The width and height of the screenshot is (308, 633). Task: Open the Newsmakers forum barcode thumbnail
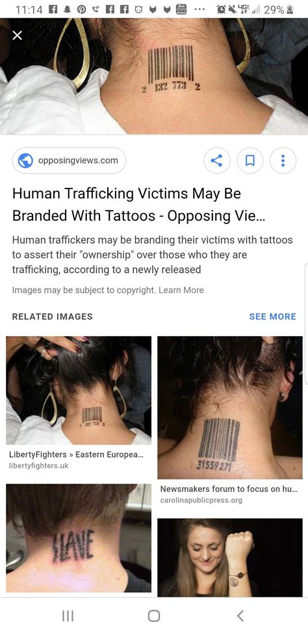(229, 407)
